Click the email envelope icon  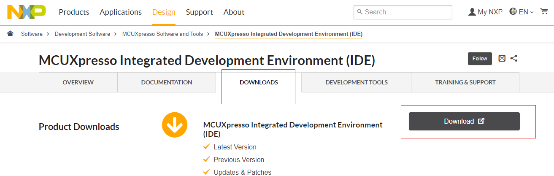coord(502,59)
